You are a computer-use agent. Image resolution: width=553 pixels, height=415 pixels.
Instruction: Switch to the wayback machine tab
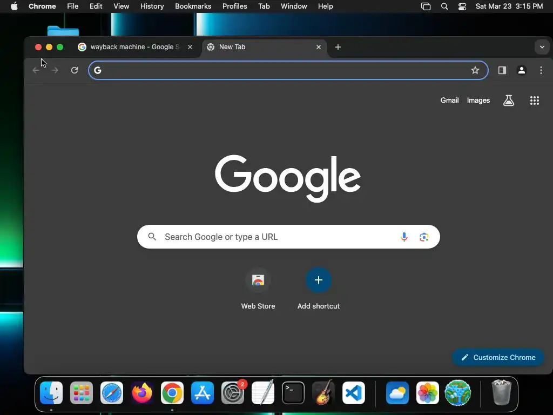click(x=136, y=47)
